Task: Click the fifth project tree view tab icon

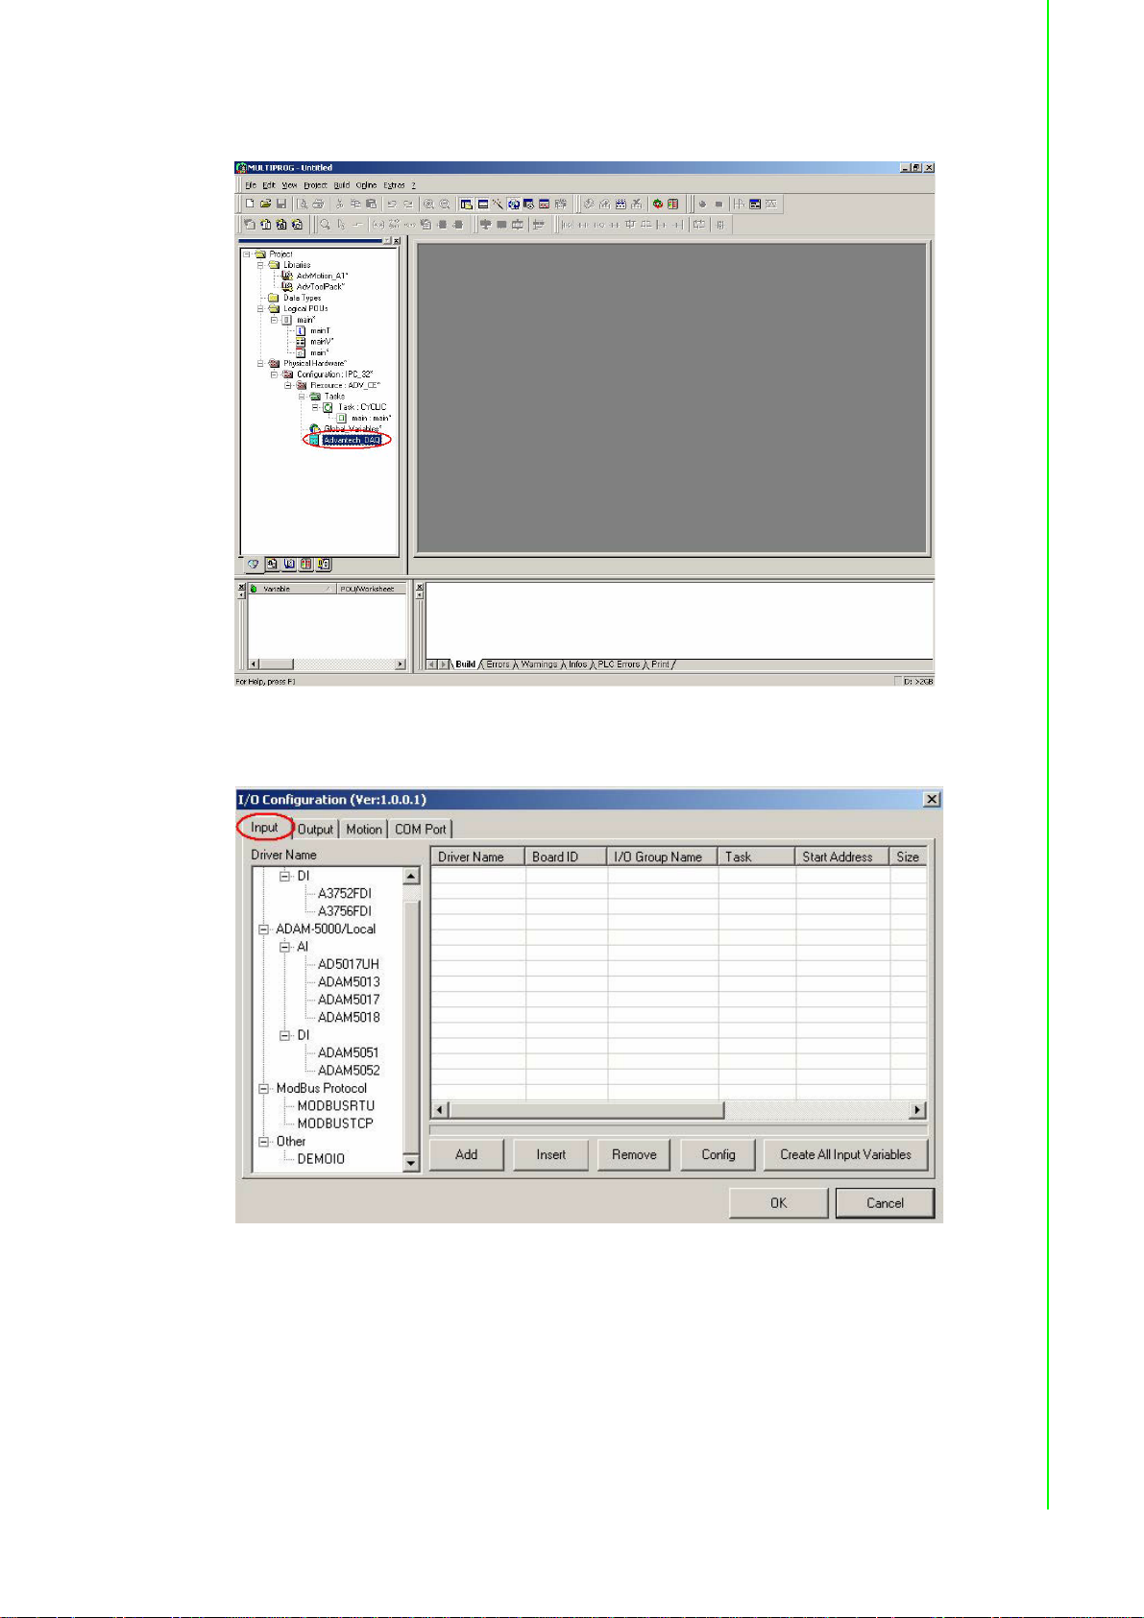Action: [x=325, y=565]
